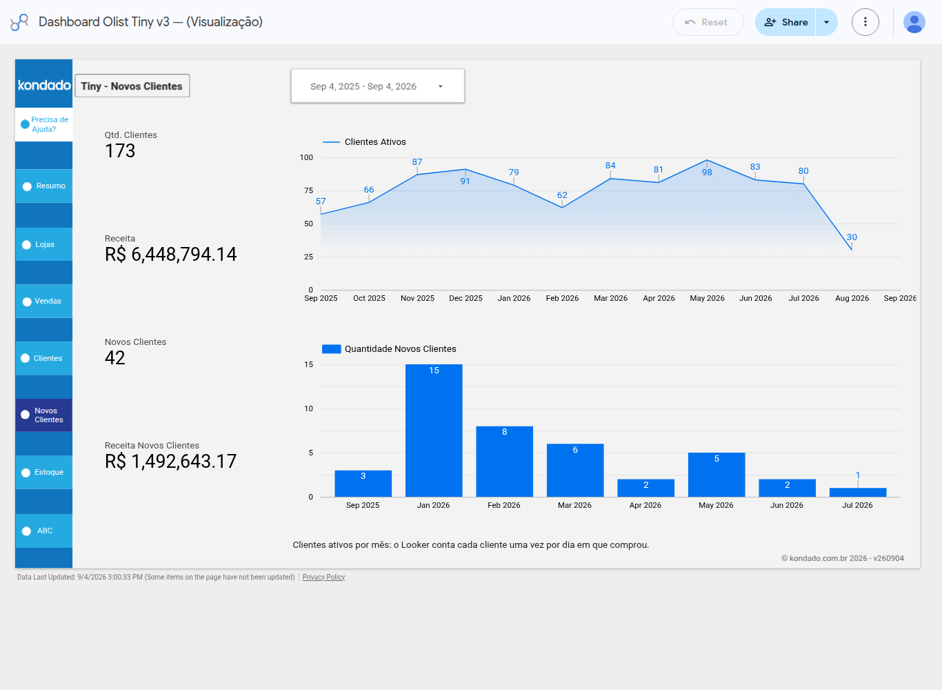Viewport: 942px width, 690px height.
Task: Navigate to the Clientes page
Action: pos(44,359)
